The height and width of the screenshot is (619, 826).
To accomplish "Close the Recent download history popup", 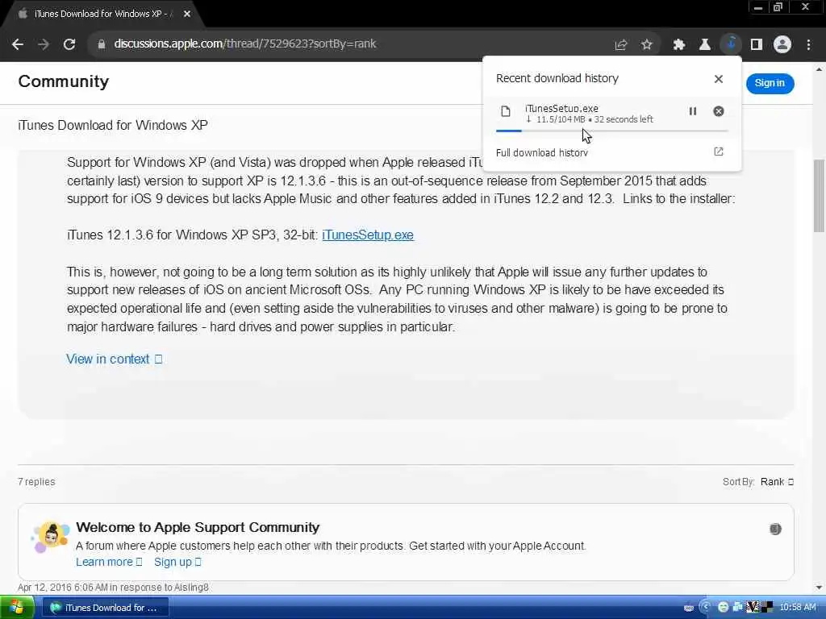I will point(719,79).
